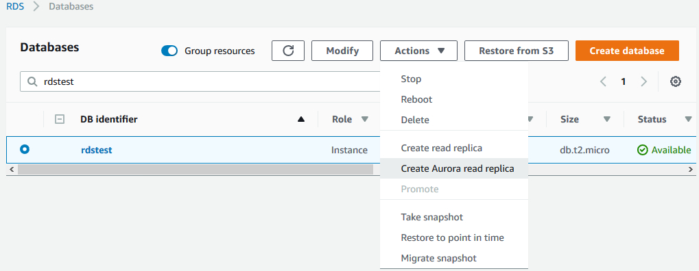Choose Delete from Actions menu

(x=454, y=120)
